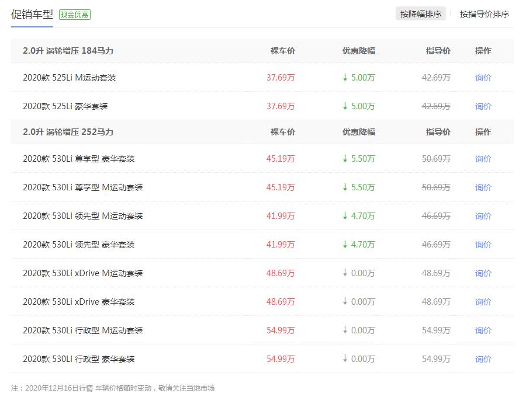Screen dimensions: 519x397
Task: Click 询价 for 525Li 豪华套装
Action: 483,106
